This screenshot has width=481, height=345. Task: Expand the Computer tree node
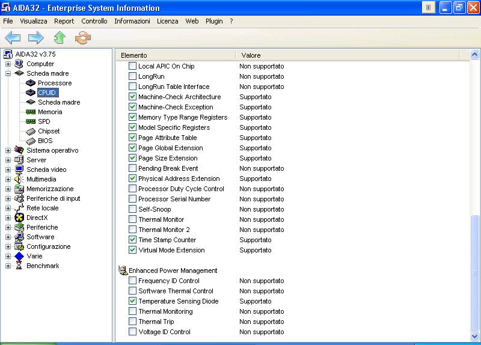[8, 64]
